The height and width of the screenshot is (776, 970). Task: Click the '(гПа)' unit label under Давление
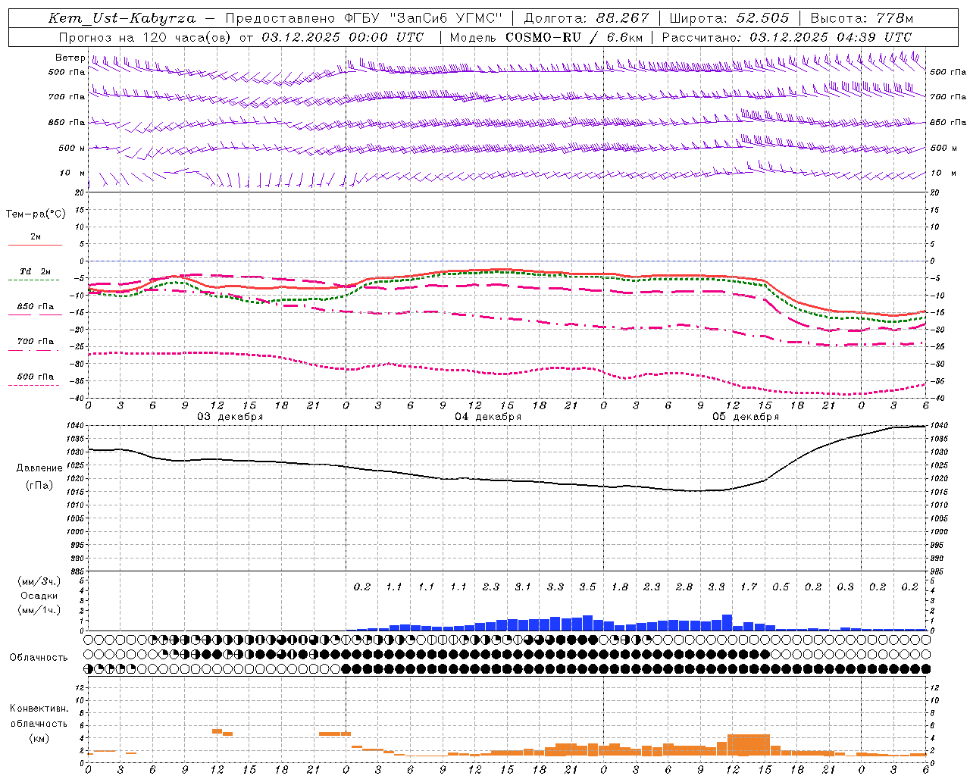point(39,485)
